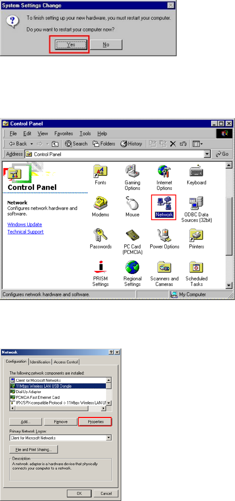Click the Control Panel vertical scrollbar
This screenshot has height=501, width=235.
click(229, 226)
